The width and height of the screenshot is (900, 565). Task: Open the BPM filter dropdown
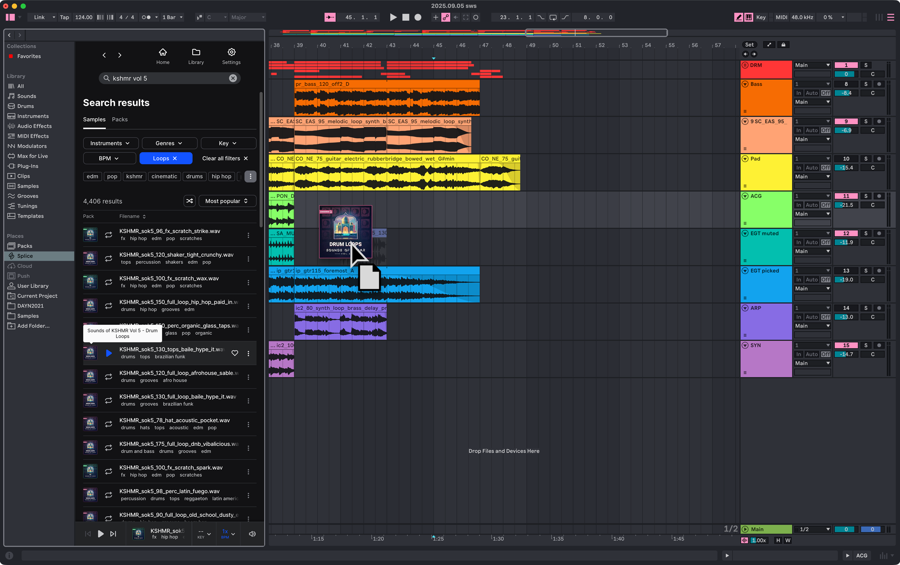109,159
